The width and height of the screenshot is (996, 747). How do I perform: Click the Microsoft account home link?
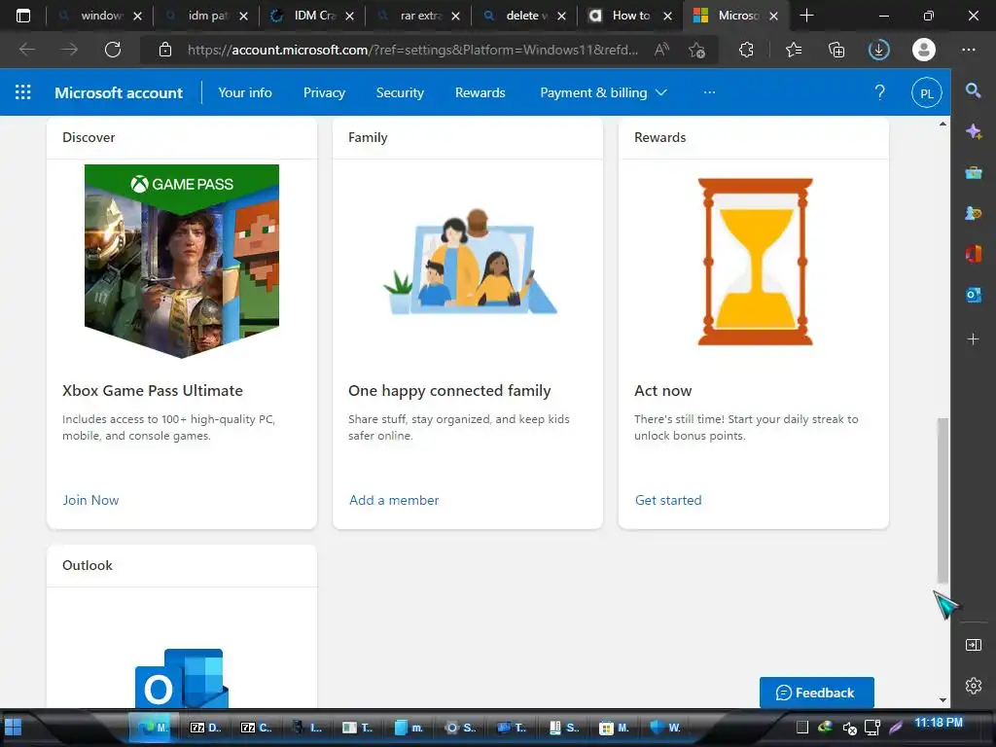tap(119, 92)
